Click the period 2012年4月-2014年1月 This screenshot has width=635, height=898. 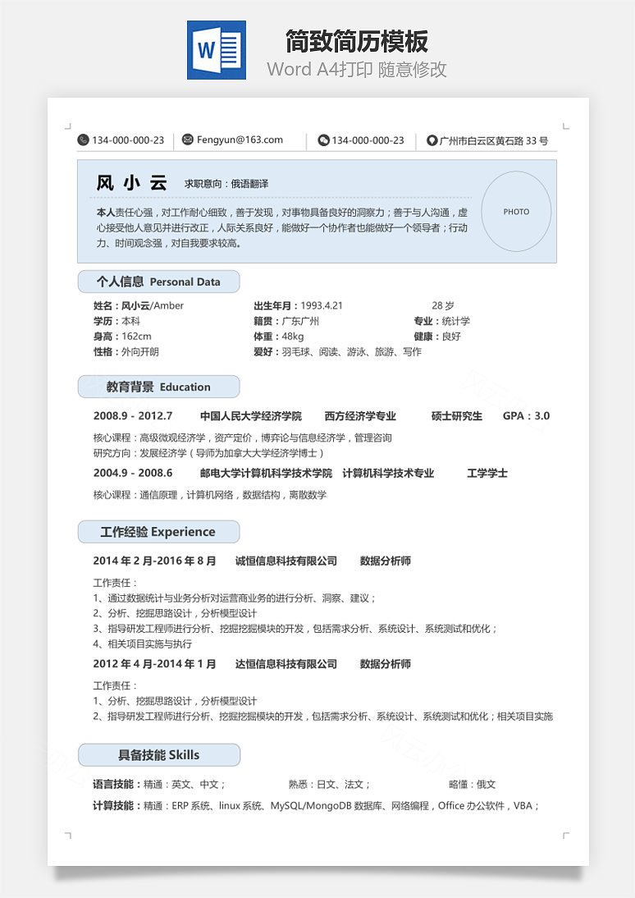154,664
